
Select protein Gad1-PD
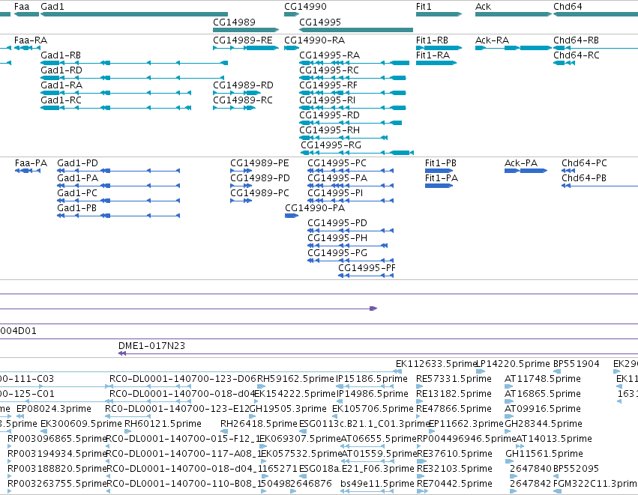point(118,171)
